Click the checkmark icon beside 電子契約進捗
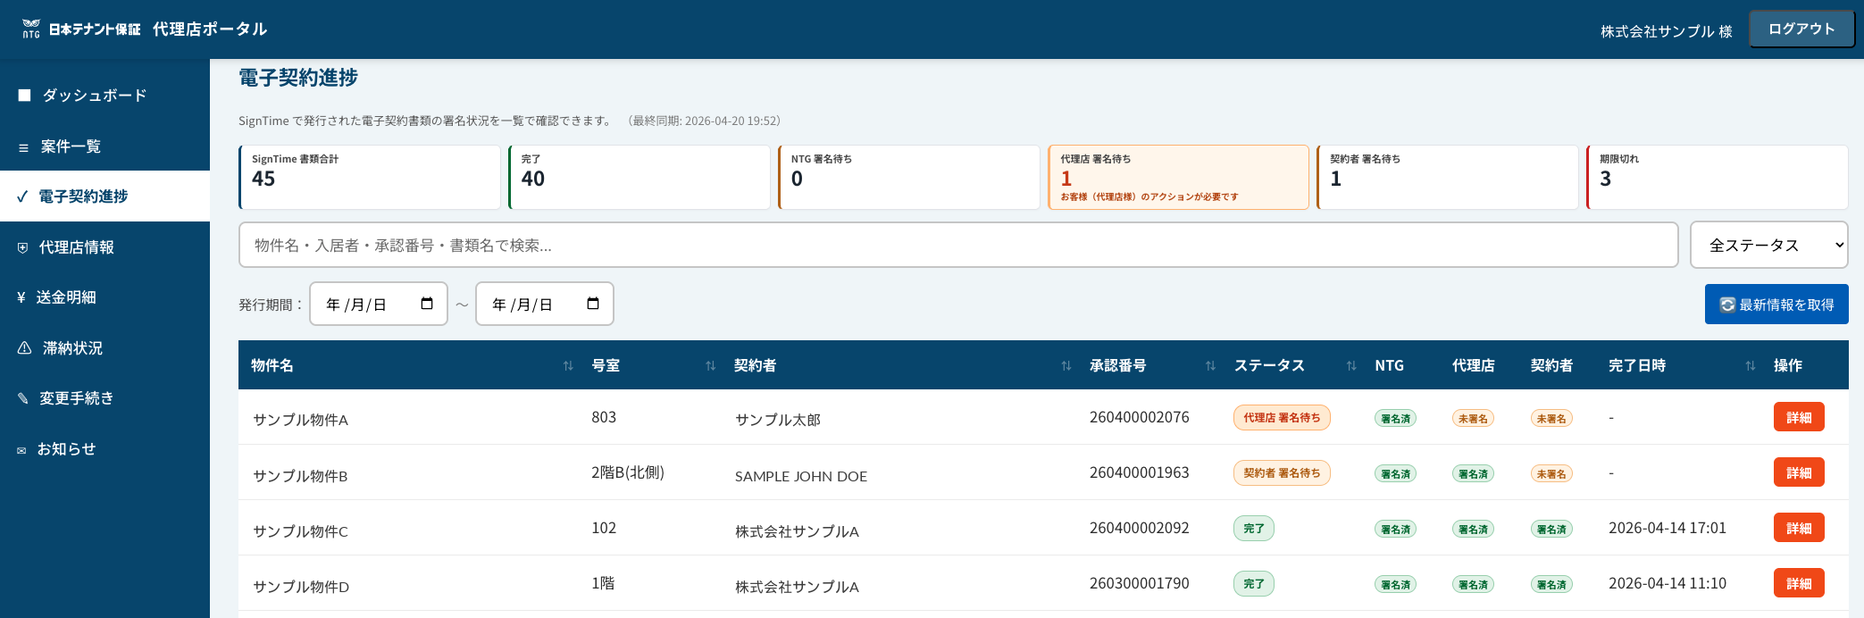1864x618 pixels. pos(22,196)
